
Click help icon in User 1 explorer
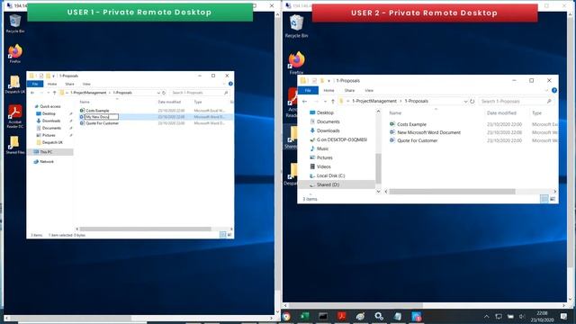click(230, 84)
